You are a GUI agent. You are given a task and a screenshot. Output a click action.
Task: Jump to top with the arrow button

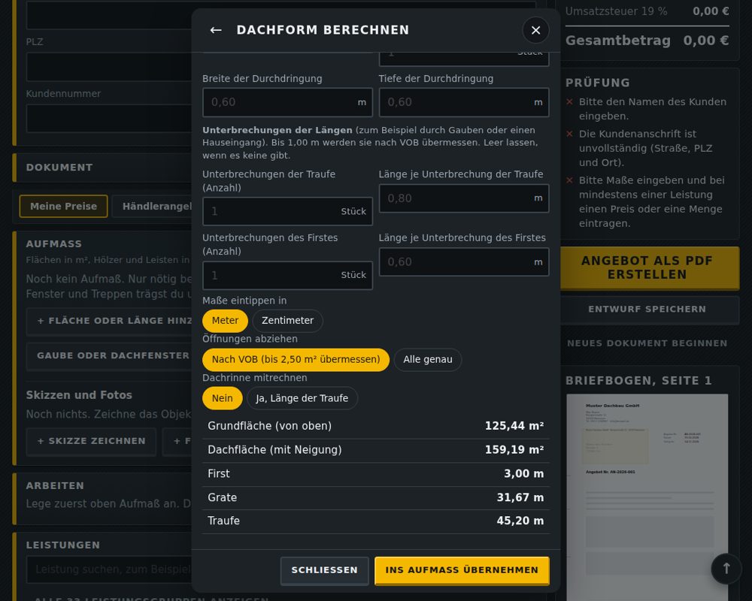coord(726,569)
